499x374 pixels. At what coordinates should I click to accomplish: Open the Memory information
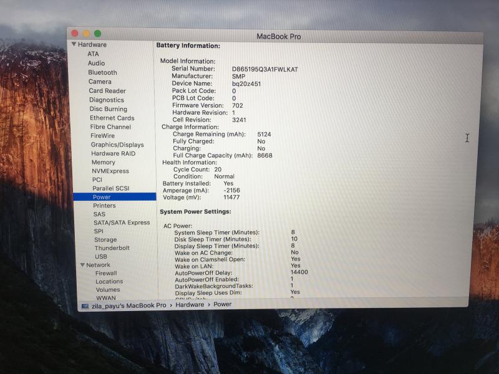(104, 162)
